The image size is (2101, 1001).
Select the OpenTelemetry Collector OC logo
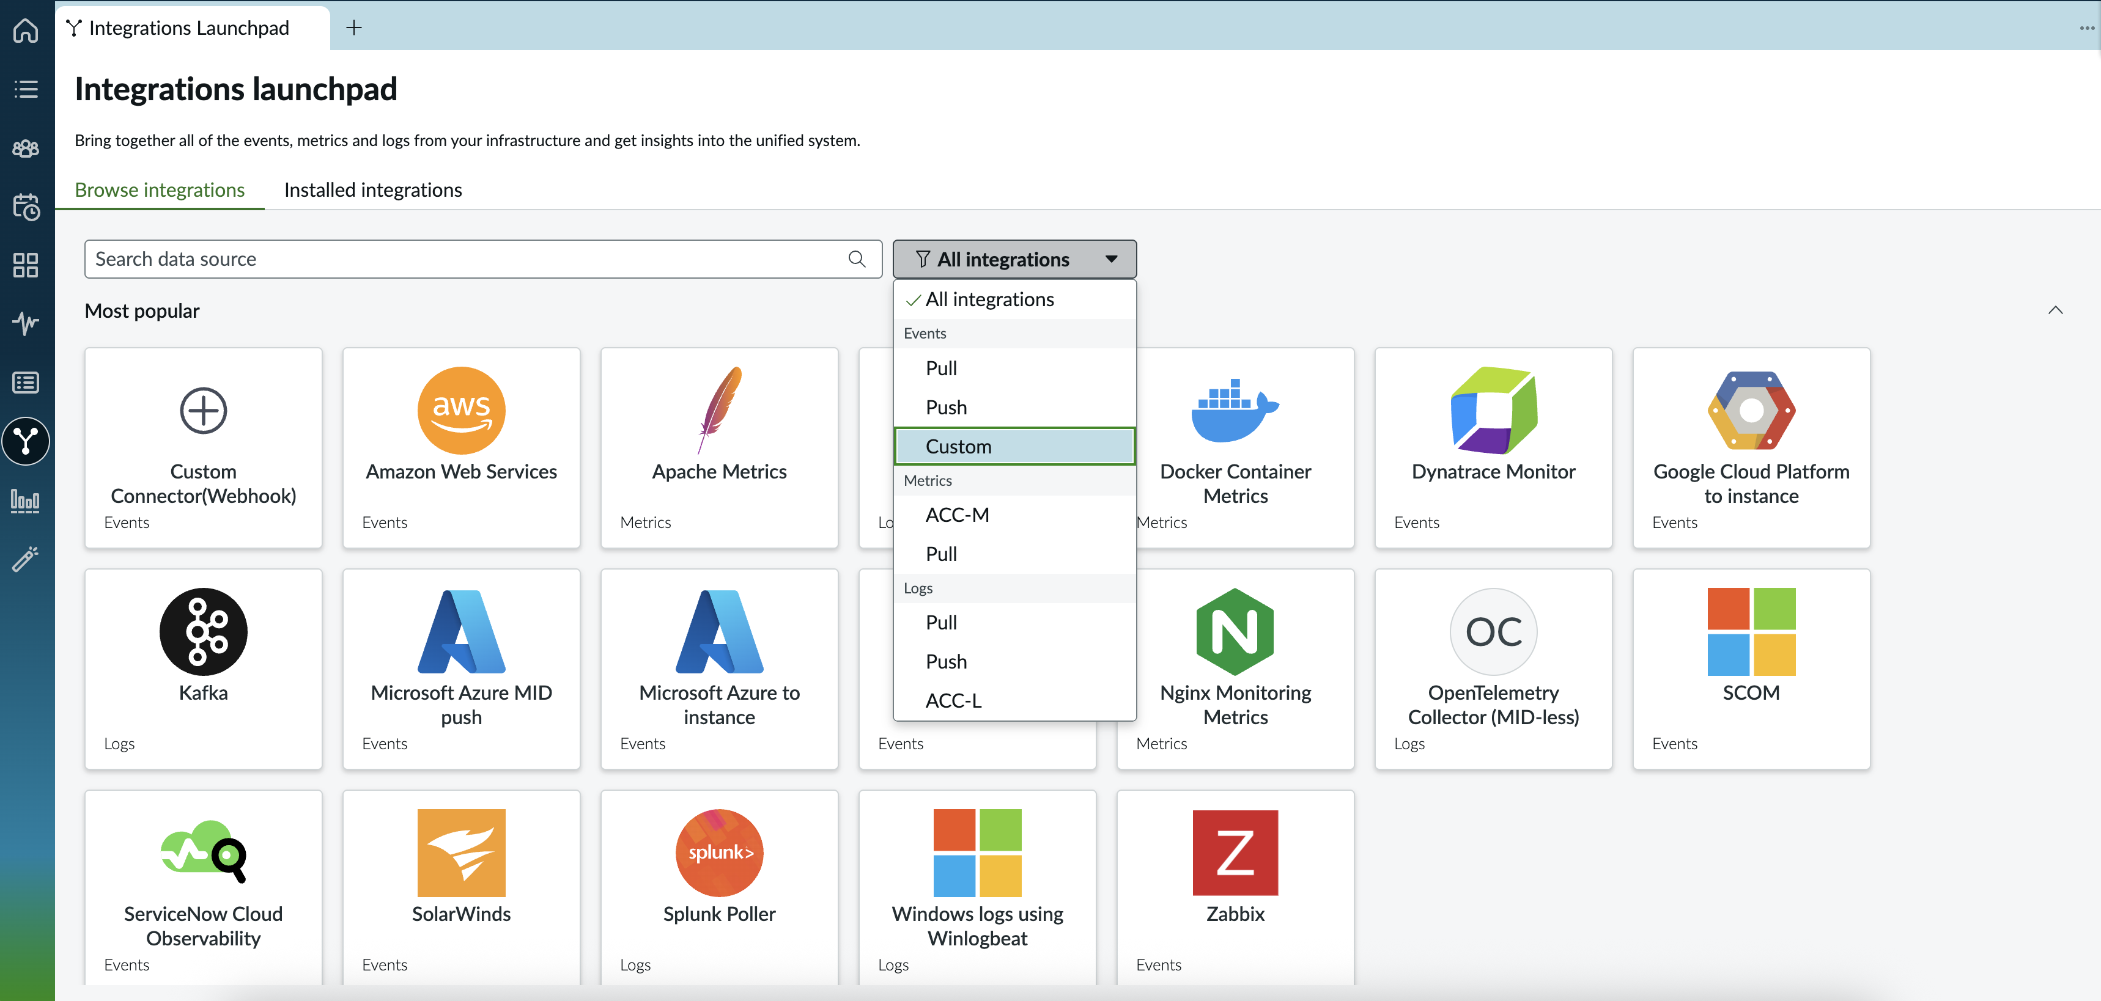1493,632
